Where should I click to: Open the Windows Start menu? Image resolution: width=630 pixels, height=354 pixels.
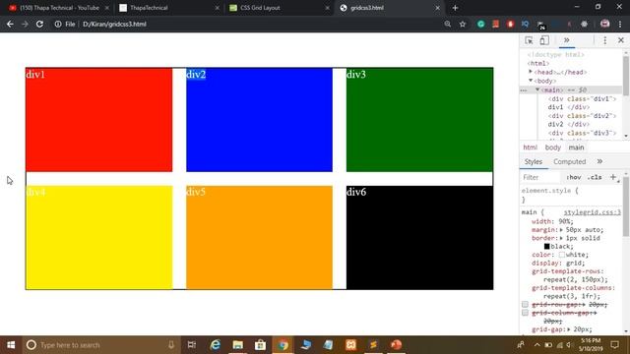click(11, 345)
